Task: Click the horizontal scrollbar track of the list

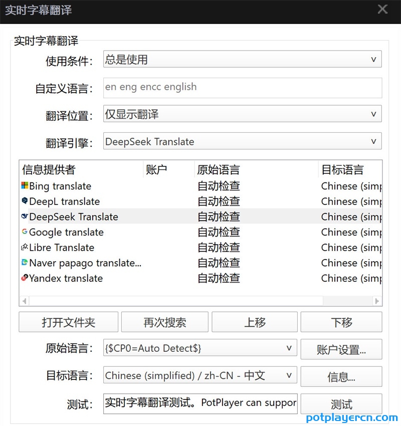Action: click(347, 301)
